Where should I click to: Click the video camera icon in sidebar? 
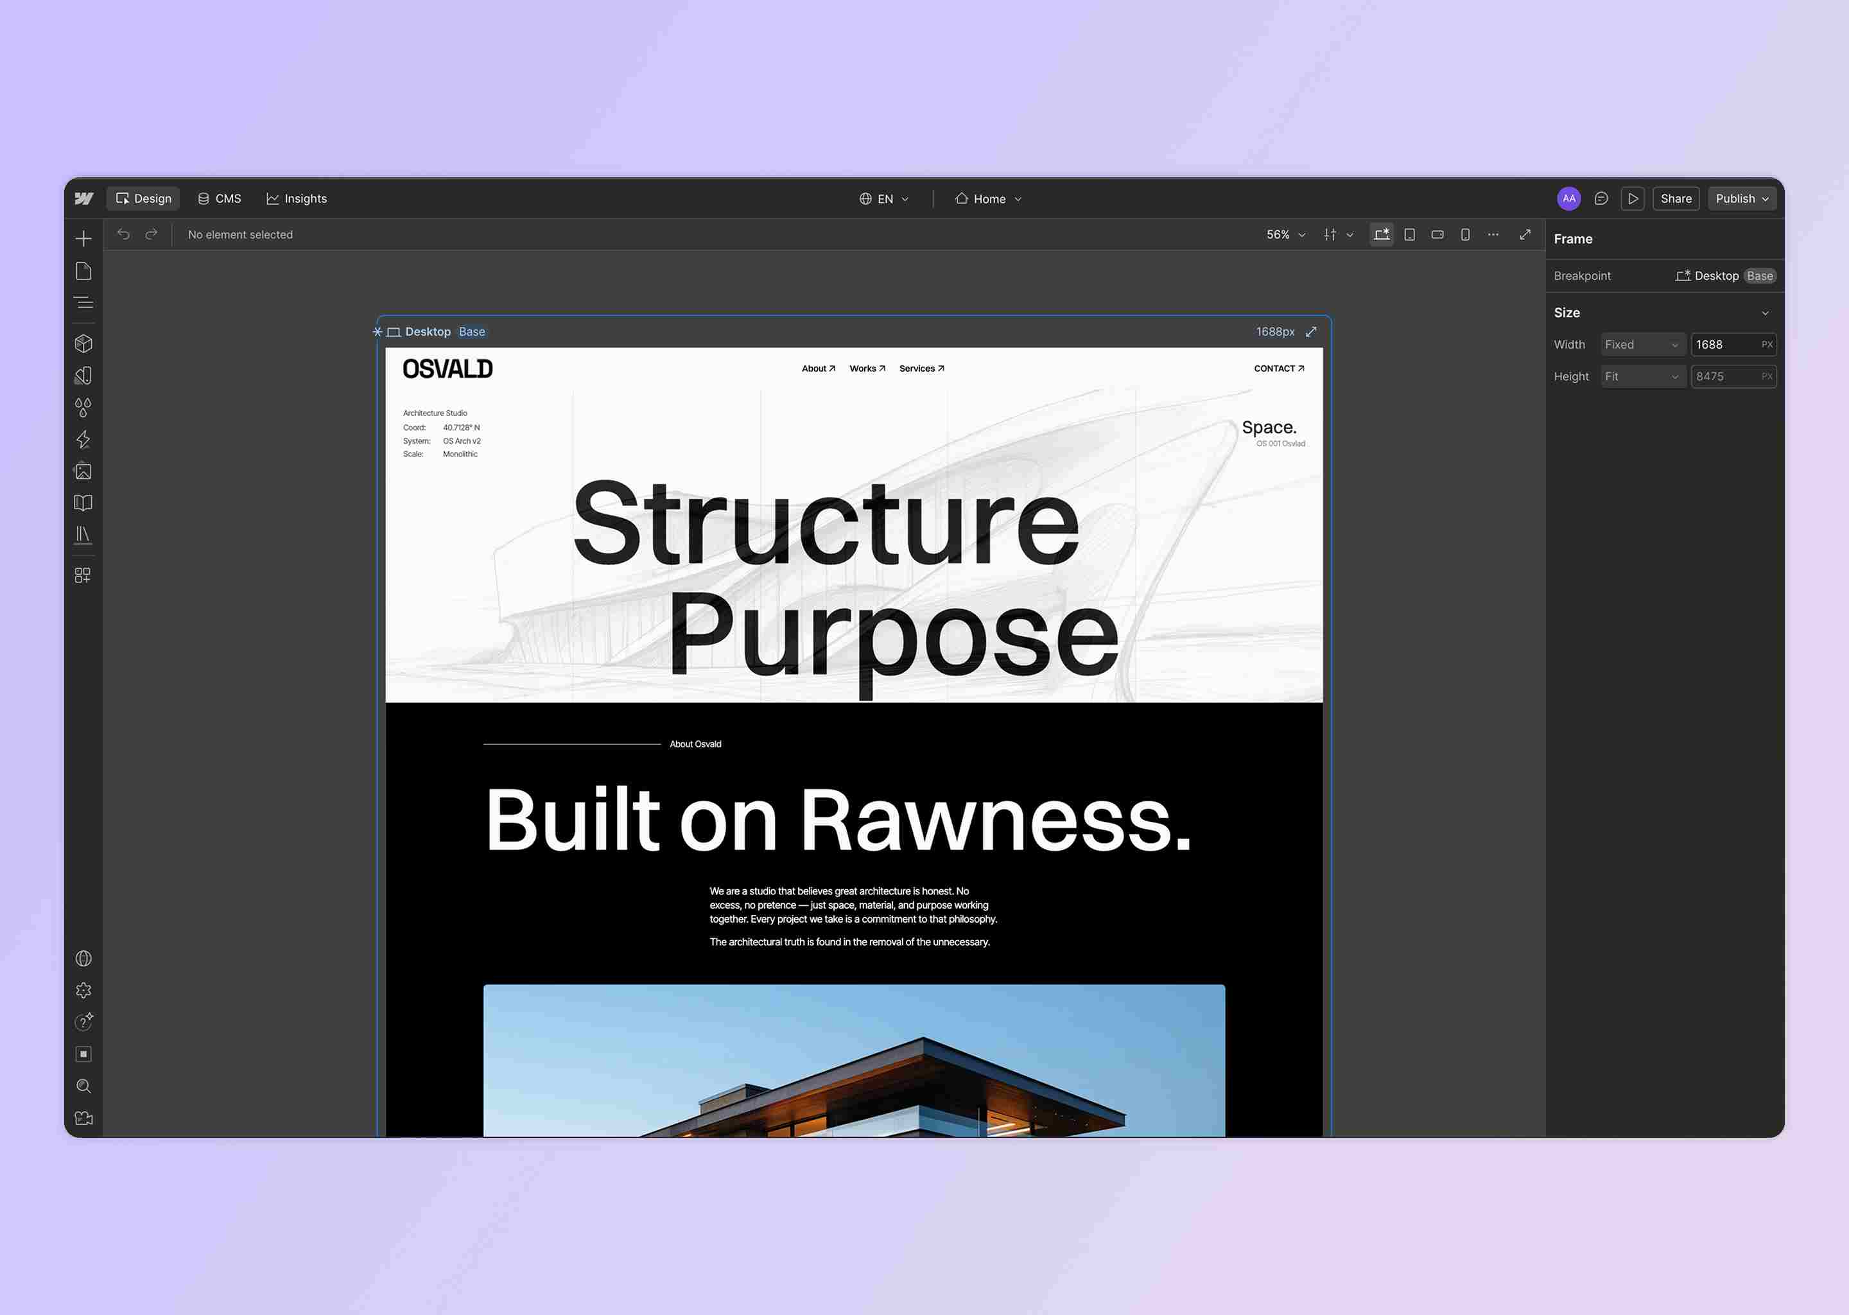83,1119
